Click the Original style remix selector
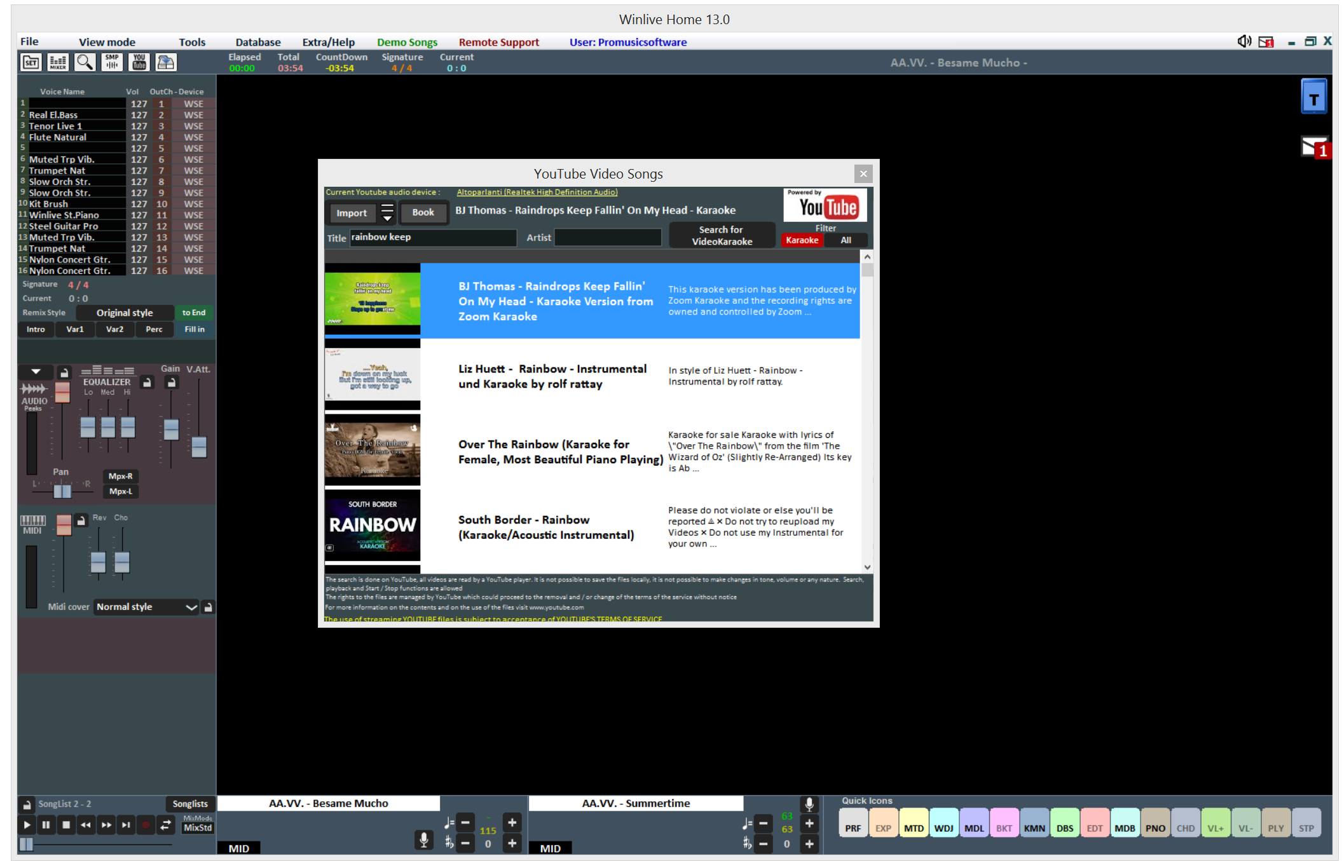Image resolution: width=1342 pixels, height=861 pixels. [125, 313]
